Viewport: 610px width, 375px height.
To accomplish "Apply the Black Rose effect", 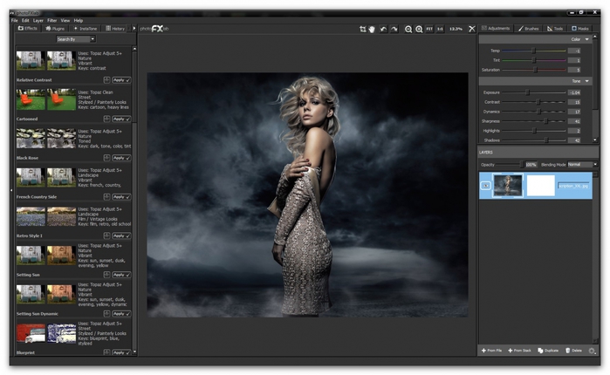I will tap(122, 158).
